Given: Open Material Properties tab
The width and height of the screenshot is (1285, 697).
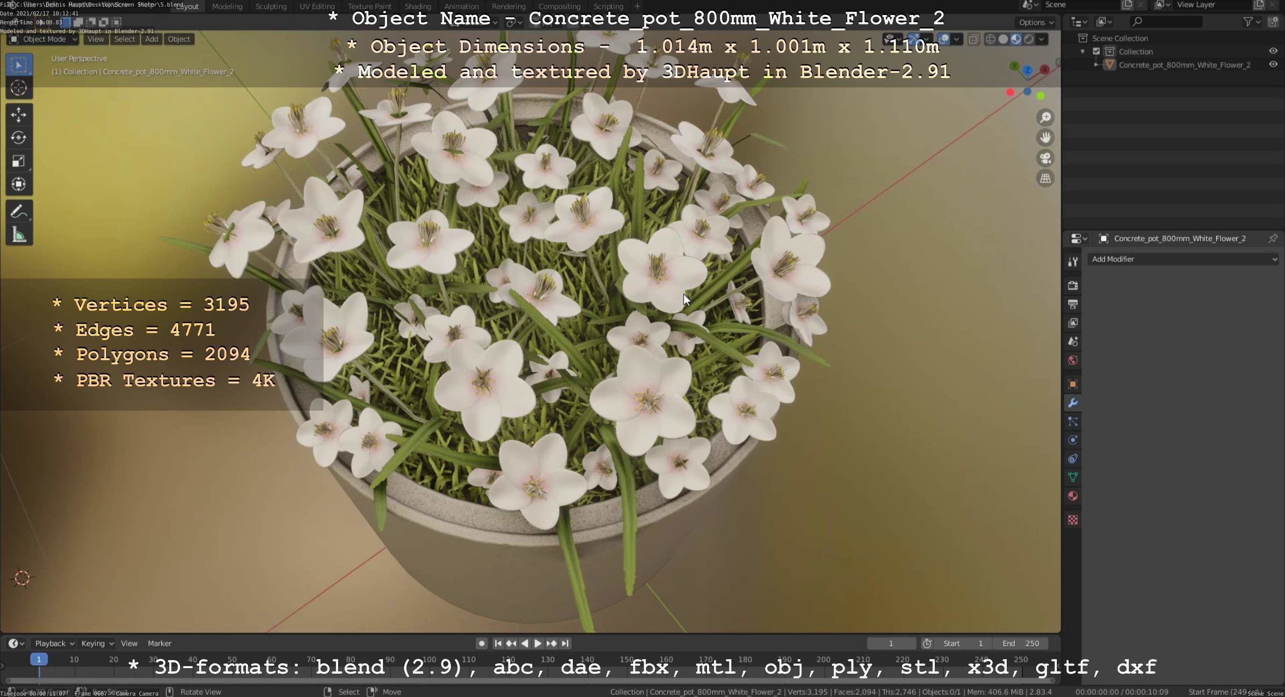Looking at the screenshot, I should (1073, 496).
